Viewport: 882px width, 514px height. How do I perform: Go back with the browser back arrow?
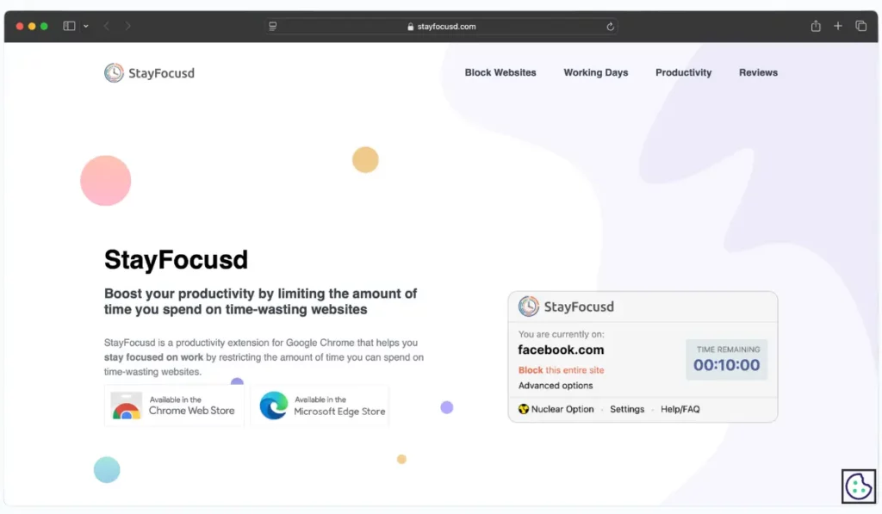[x=106, y=26]
